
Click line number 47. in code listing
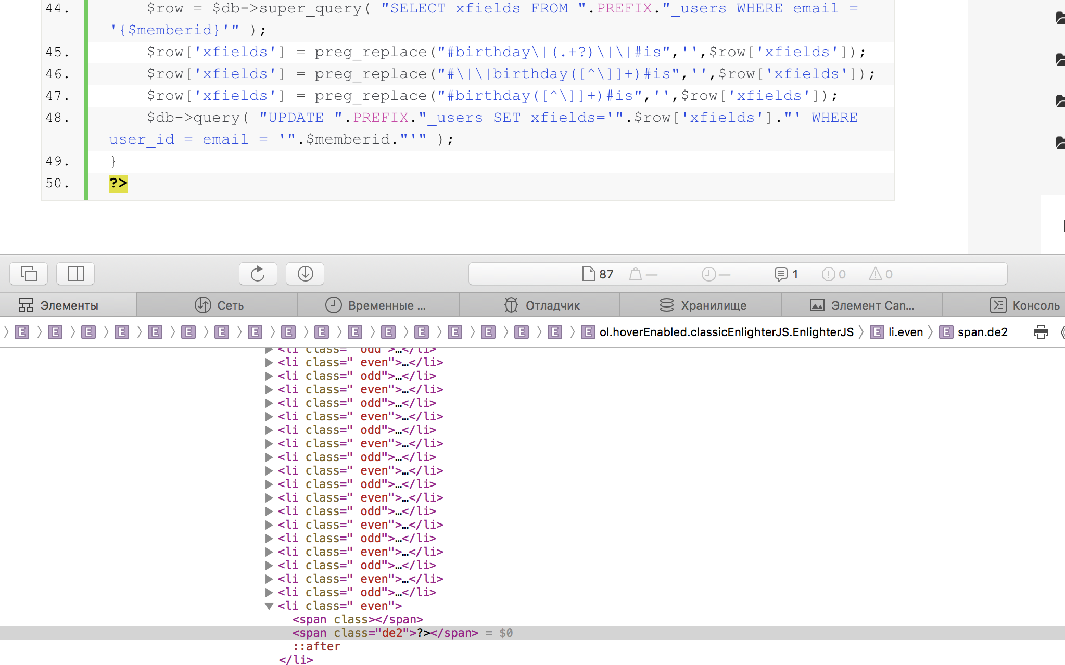[x=57, y=96]
